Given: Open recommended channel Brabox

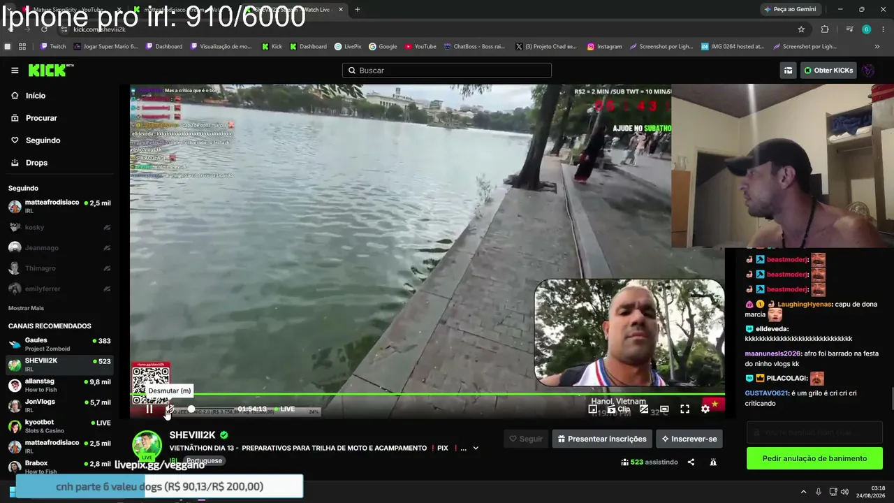Looking at the screenshot, I should pos(59,467).
